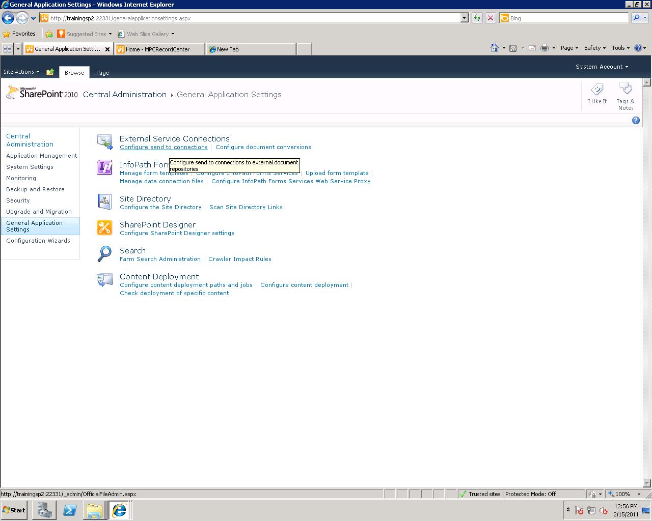This screenshot has height=521, width=652.
Task: Click the Search magnifying glass icon
Action: [x=104, y=253]
